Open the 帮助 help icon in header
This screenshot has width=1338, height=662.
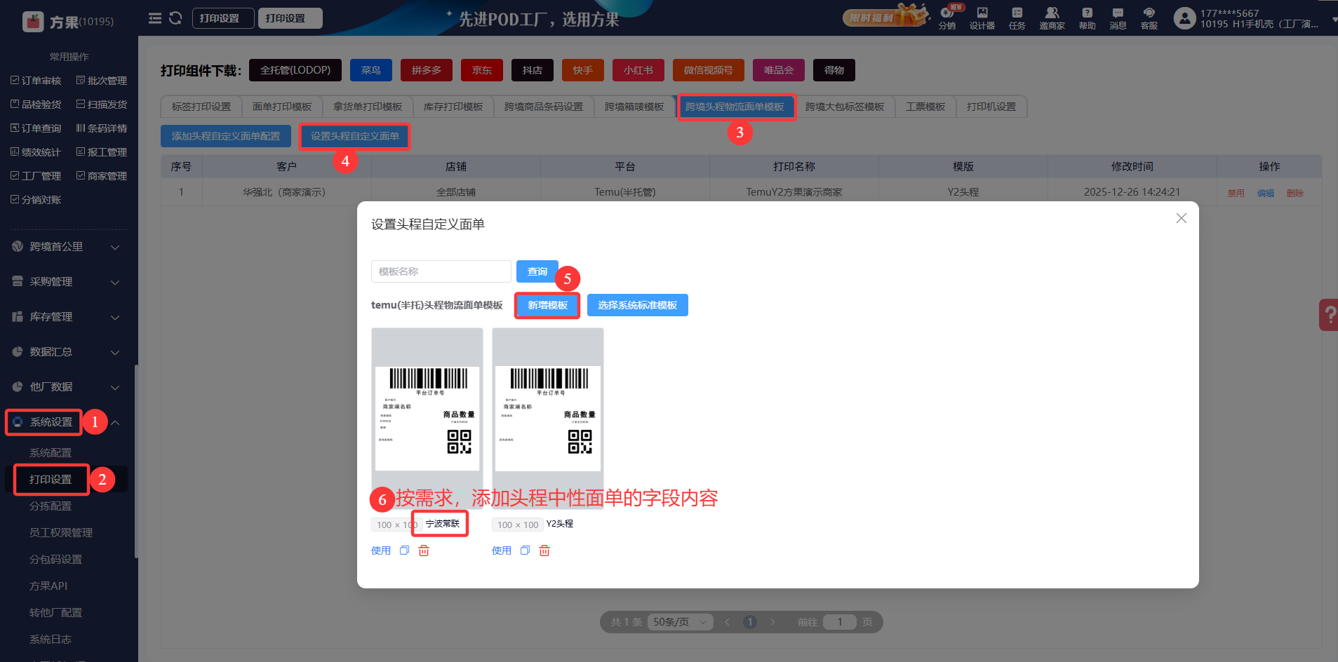pyautogui.click(x=1087, y=18)
